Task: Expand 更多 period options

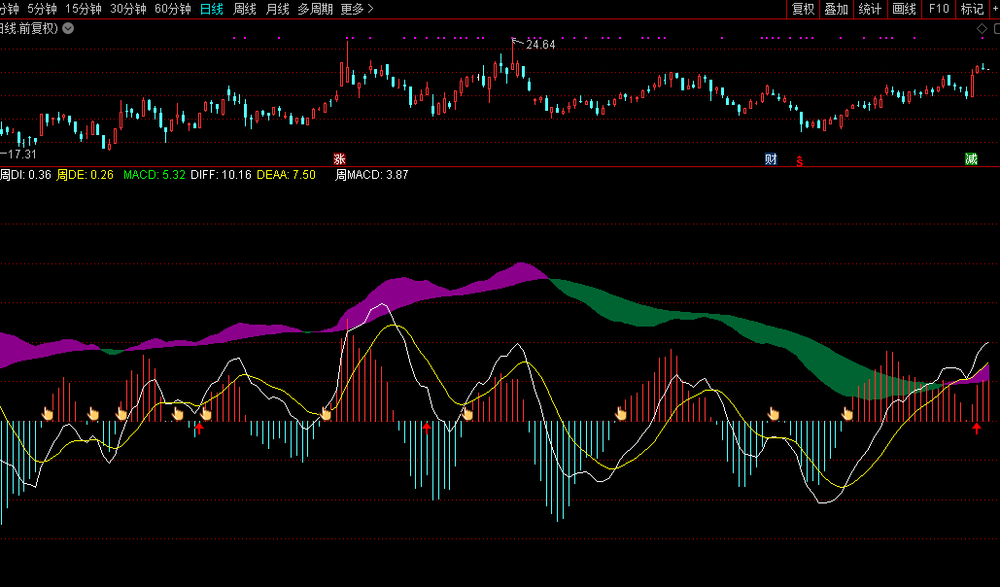Action: [357, 9]
